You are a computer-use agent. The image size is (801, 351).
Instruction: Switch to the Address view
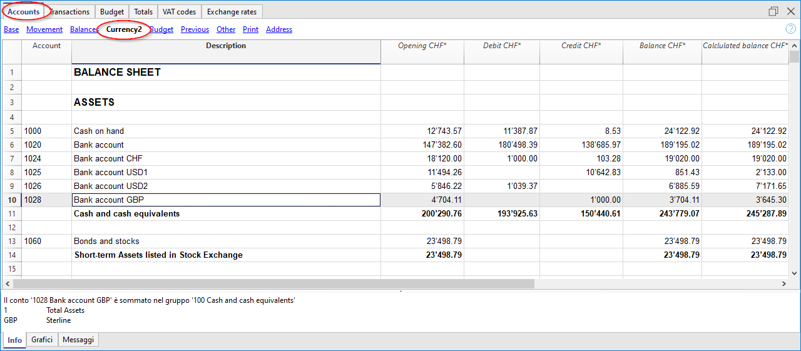click(x=279, y=29)
